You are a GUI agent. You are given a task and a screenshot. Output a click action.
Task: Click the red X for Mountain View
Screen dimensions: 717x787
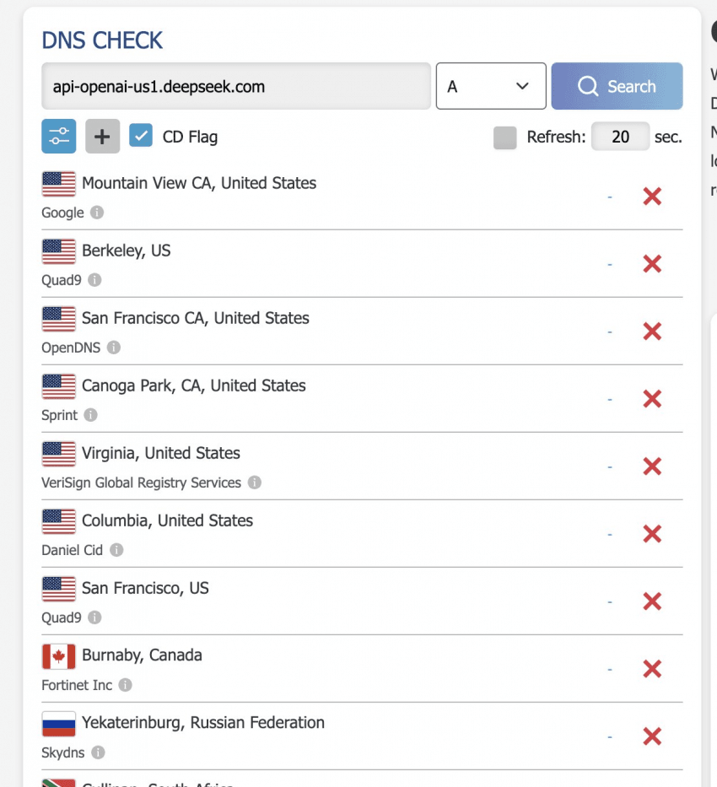652,197
